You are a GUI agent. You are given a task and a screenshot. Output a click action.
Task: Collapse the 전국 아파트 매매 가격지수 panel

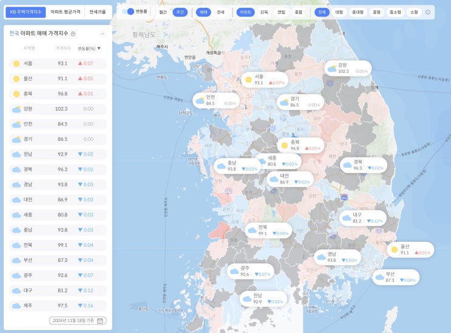coord(103,34)
